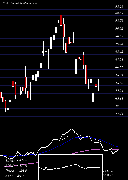Click the 12MA : 46.4 readout

pyautogui.click(x=16, y=161)
